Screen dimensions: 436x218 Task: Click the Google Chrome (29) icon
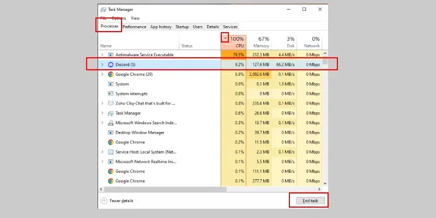[x=111, y=74]
